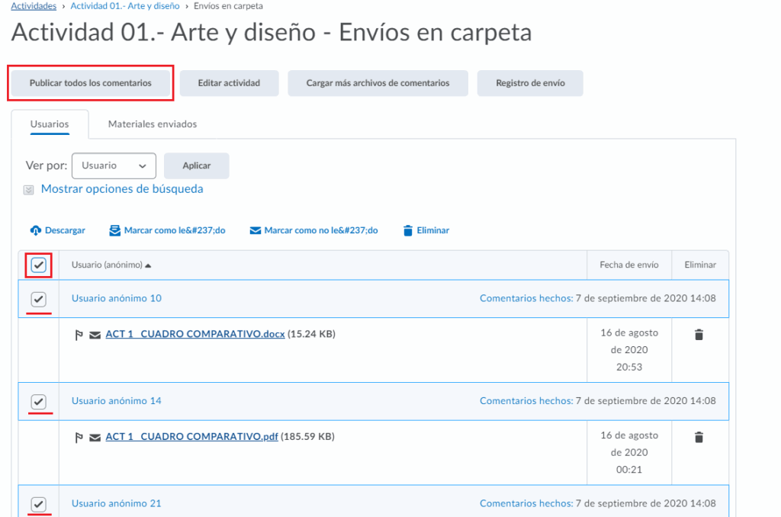Screen dimensions: 781x517
Task: Expand Mostrar opciones de búsqueda
Action: 121,189
